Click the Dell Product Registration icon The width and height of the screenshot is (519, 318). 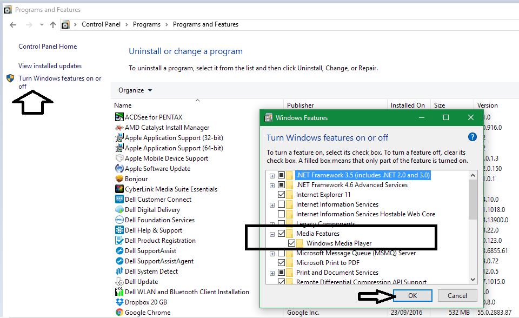[119, 241]
